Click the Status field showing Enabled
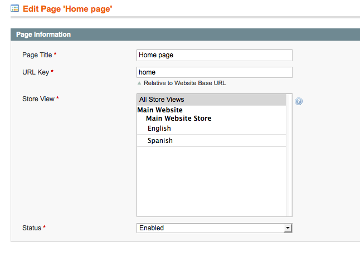The width and height of the screenshot is (360, 257). tap(214, 228)
